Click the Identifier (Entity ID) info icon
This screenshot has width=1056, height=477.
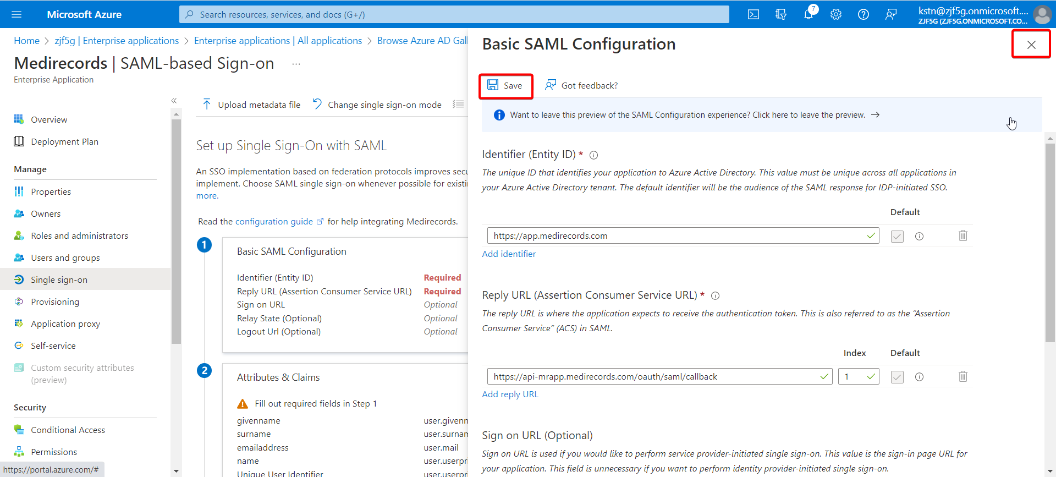[x=593, y=155]
